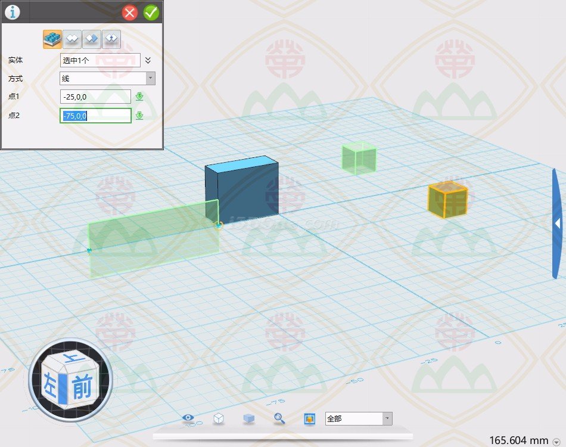
Task: Click the green checkmark confirm button
Action: click(151, 12)
